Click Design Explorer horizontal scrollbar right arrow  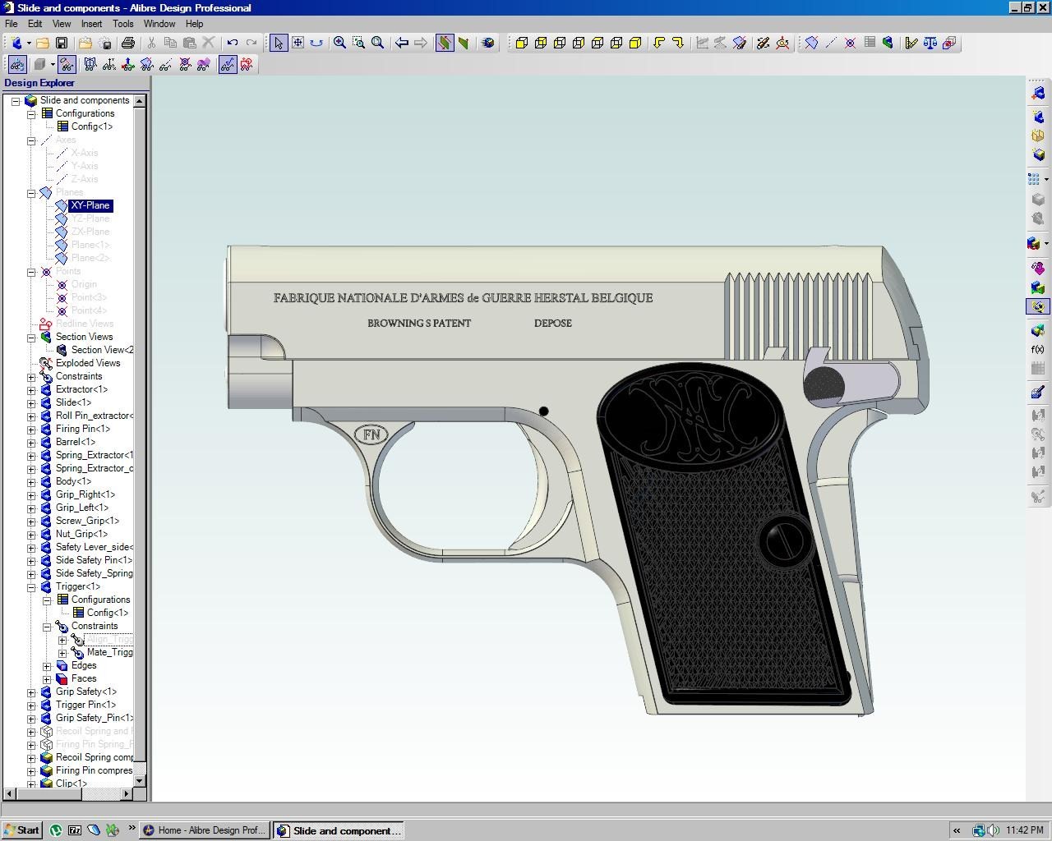pyautogui.click(x=127, y=793)
